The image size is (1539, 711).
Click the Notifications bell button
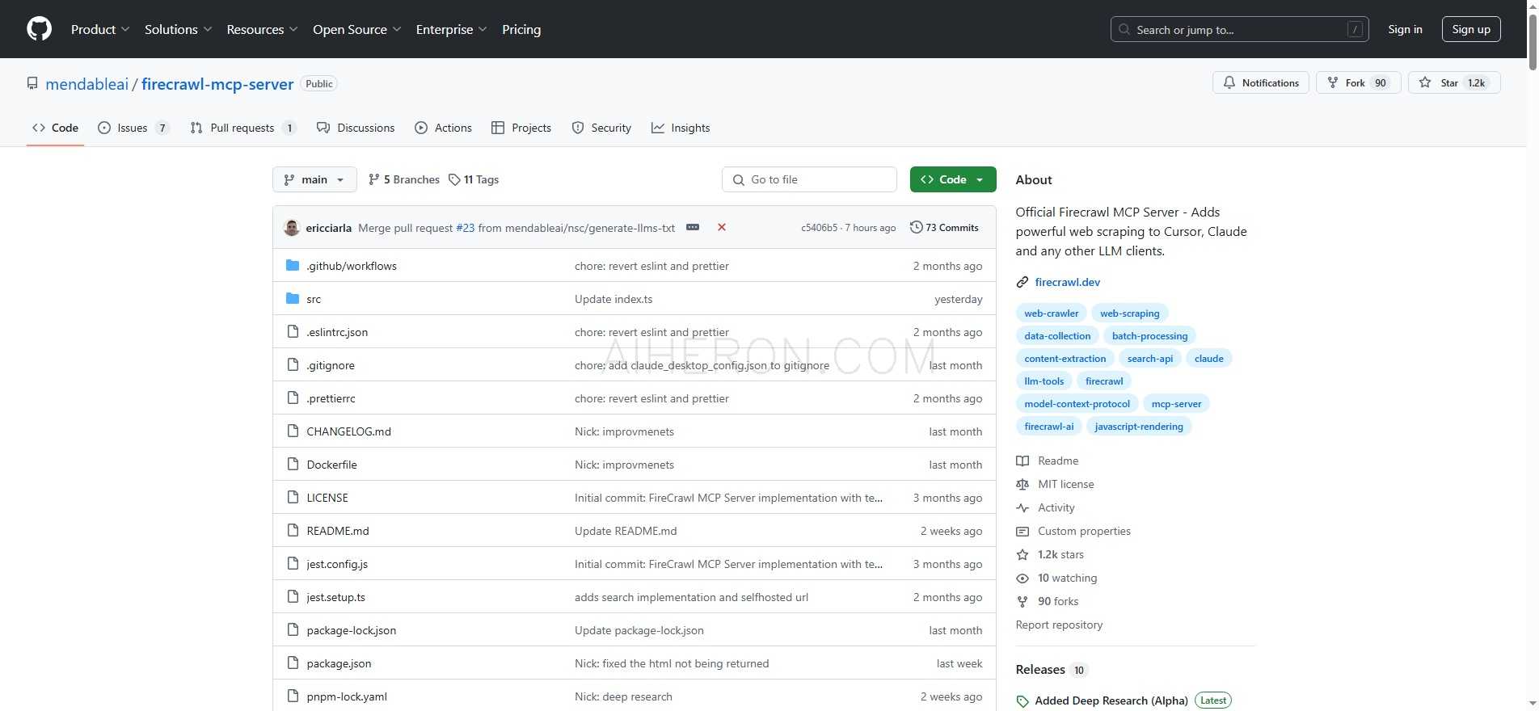coord(1260,82)
